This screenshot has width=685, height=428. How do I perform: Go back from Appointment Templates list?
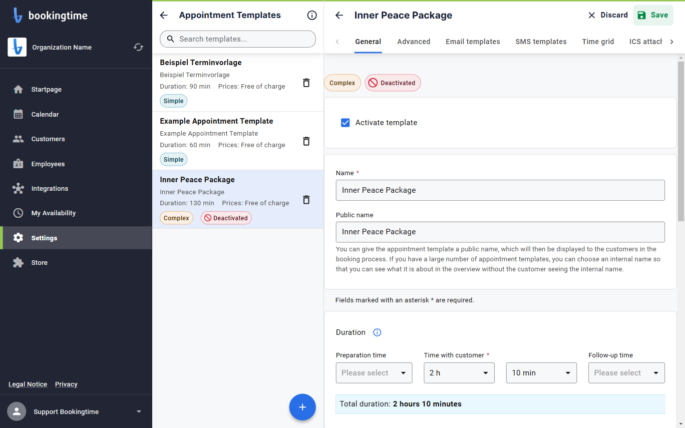[x=164, y=15]
